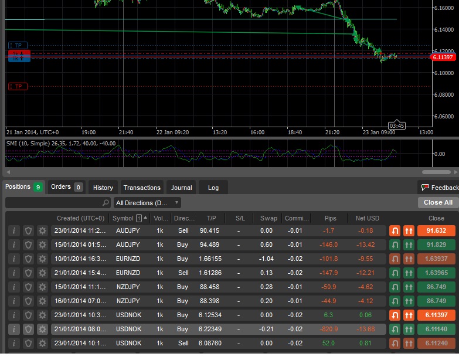The width and height of the screenshot is (459, 360).
Task: Open settings gear for AUDJPY Sell position
Action: [x=42, y=230]
